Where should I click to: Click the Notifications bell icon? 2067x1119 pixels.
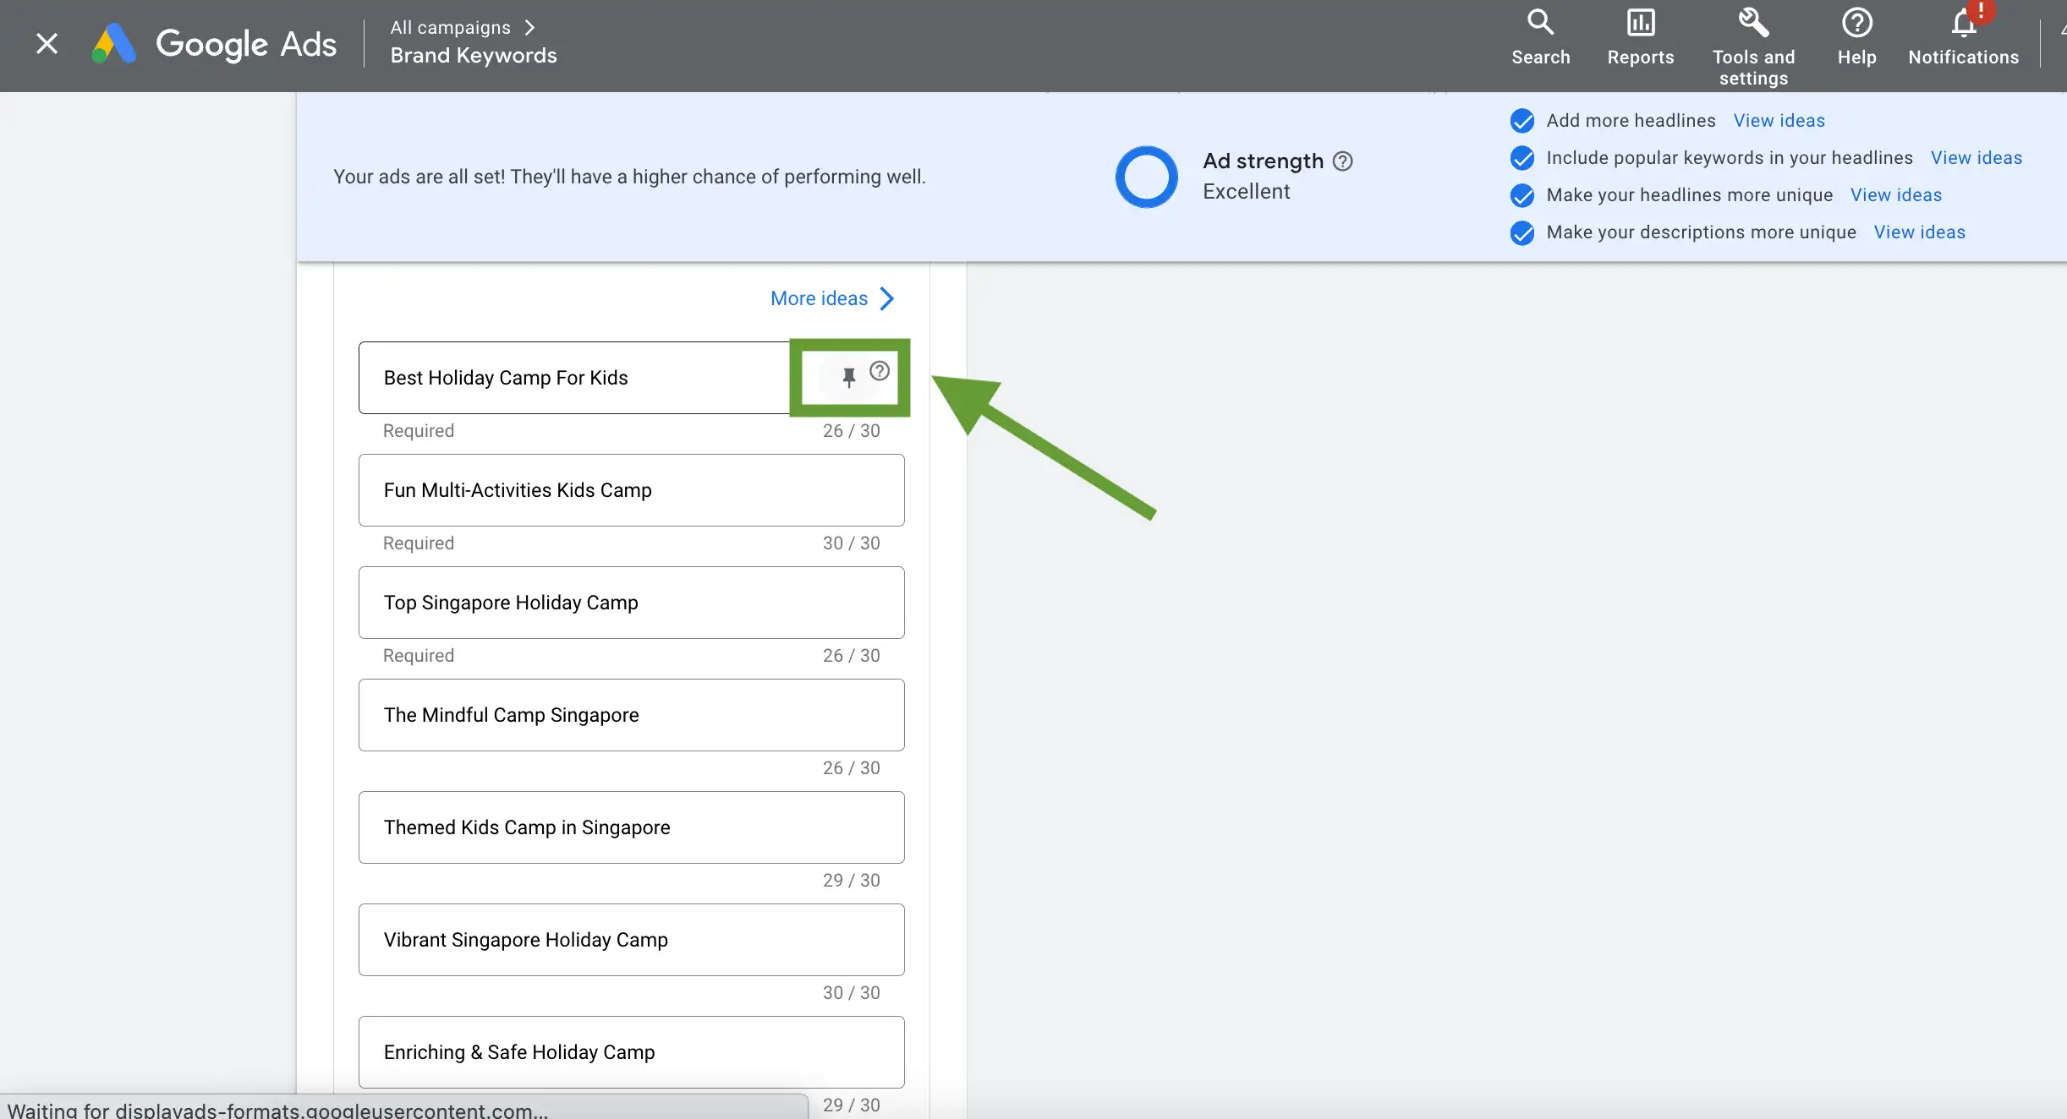coord(1966,28)
